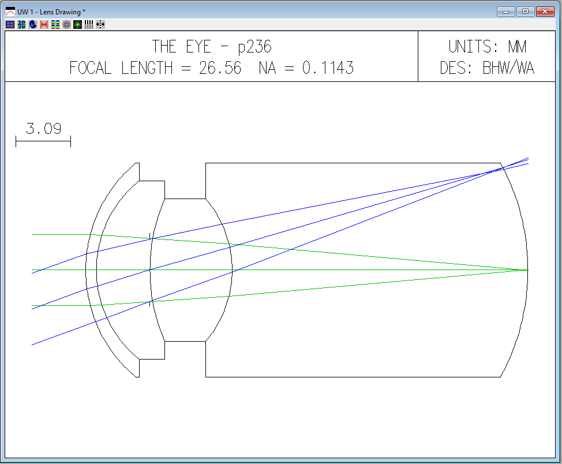
Task: Minimize the Lens Drawing window
Action: pyautogui.click(x=505, y=12)
